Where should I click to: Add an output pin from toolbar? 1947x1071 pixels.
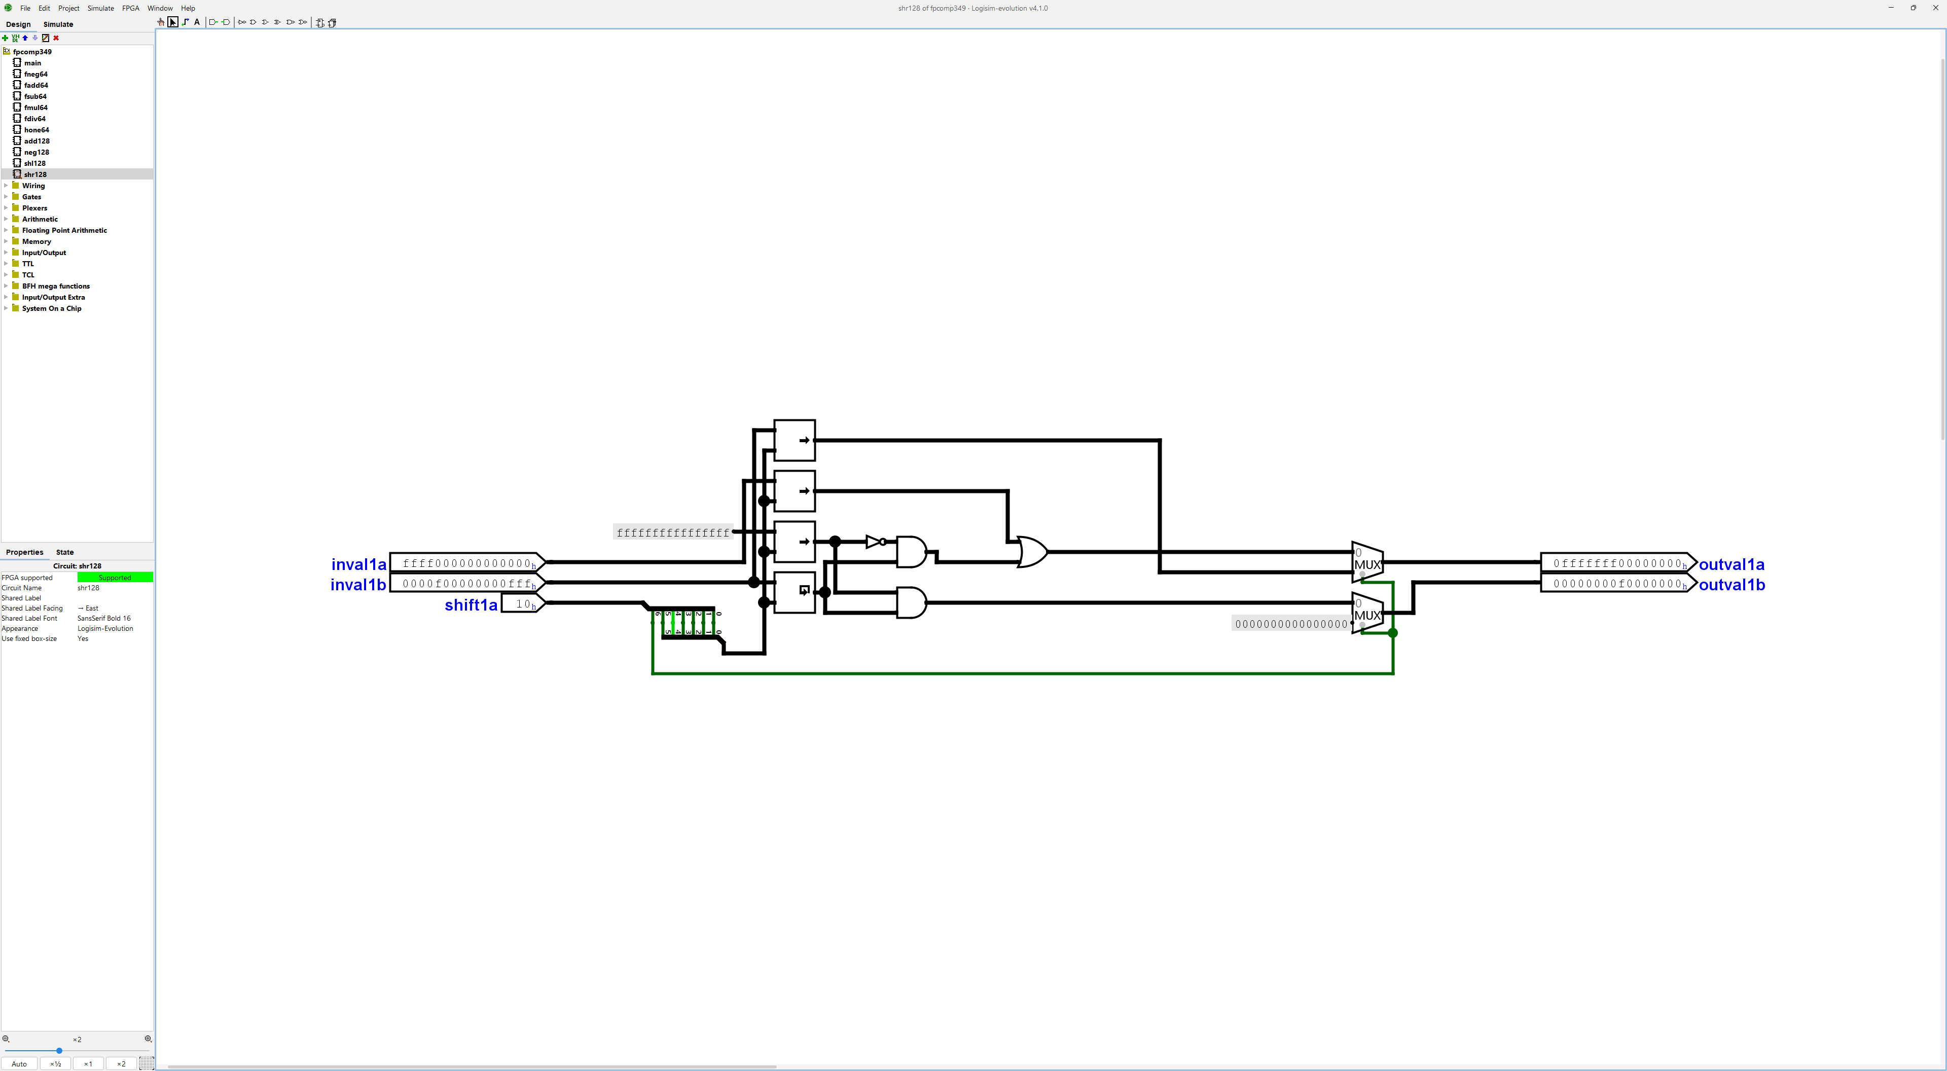pos(226,23)
